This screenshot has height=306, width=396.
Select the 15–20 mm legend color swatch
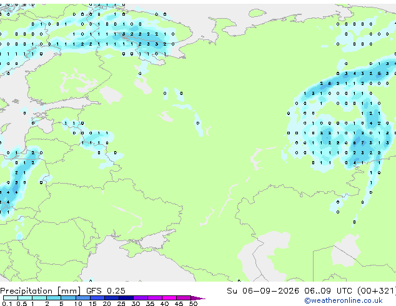pyautogui.click(x=97, y=298)
